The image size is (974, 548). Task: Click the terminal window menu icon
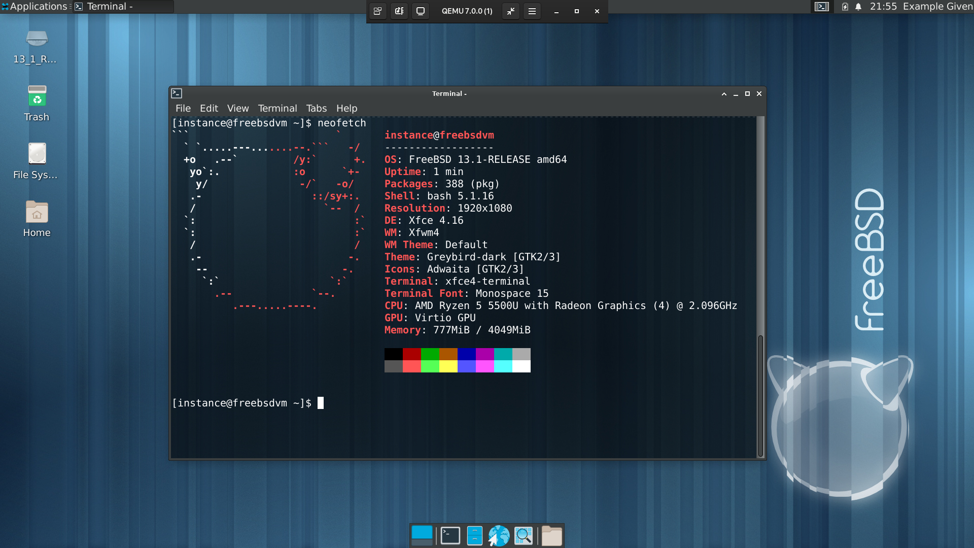177,93
